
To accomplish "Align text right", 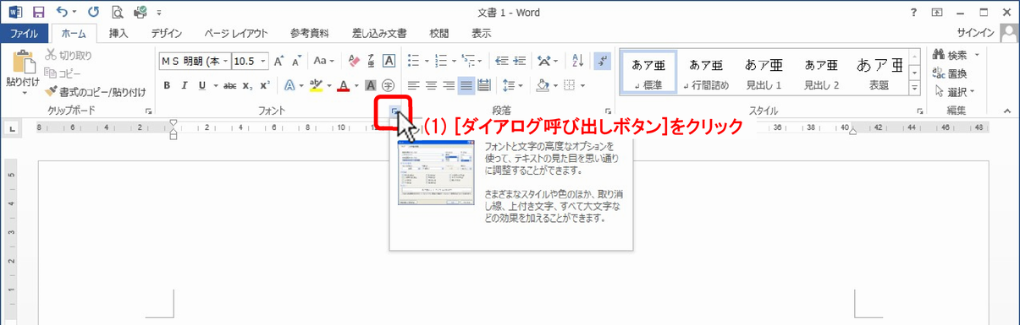I will pos(449,85).
